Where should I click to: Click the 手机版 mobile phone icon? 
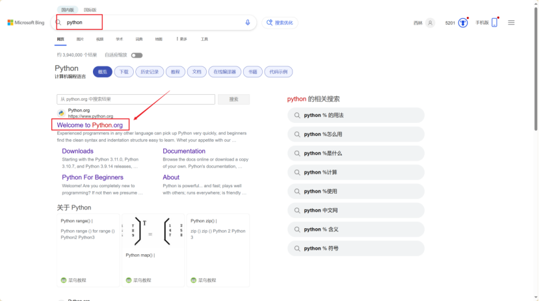[x=495, y=23]
